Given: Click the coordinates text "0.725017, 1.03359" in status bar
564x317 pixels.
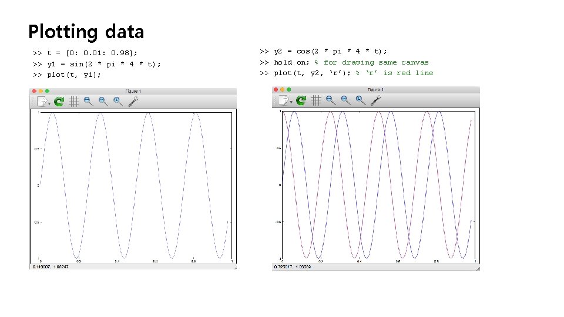Looking at the screenshot, I should click(x=293, y=267).
